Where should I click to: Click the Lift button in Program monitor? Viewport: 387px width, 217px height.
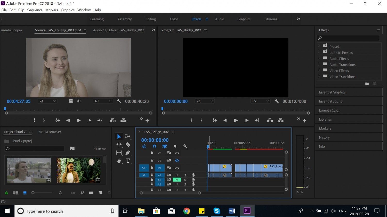click(x=270, y=120)
